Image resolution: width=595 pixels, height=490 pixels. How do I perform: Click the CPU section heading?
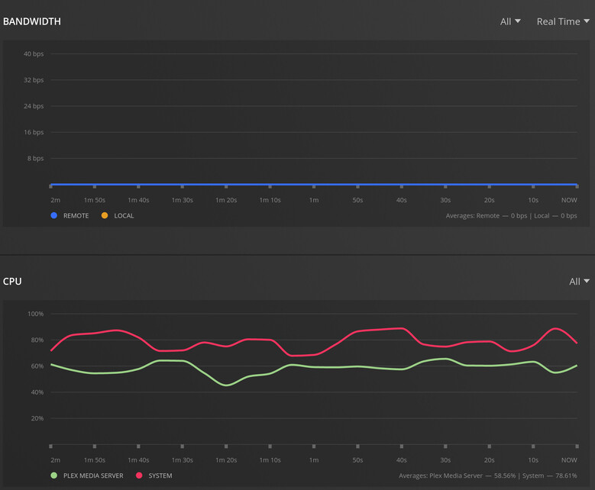click(12, 282)
